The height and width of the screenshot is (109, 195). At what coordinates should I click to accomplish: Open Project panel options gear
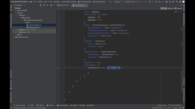pyautogui.click(x=51, y=5)
